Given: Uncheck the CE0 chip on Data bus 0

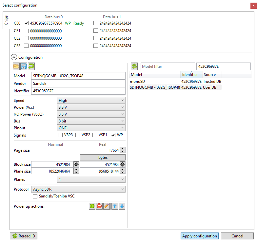Looking at the screenshot, I should point(27,23).
